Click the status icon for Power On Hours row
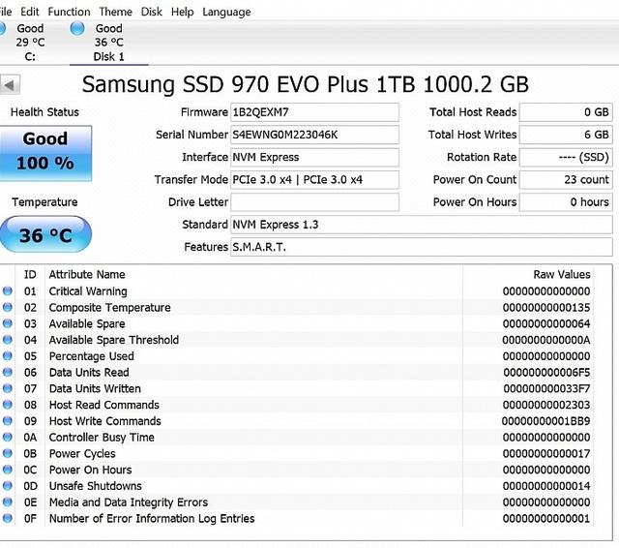The width and height of the screenshot is (619, 548). (8, 470)
